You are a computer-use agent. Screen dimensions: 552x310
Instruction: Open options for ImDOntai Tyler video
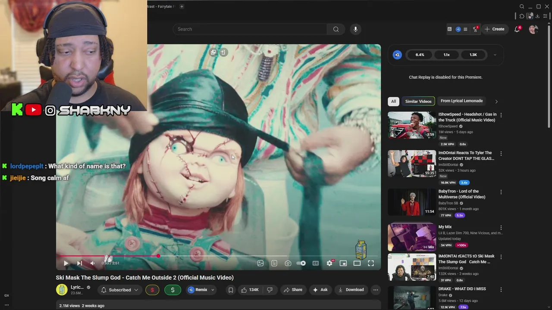501,153
